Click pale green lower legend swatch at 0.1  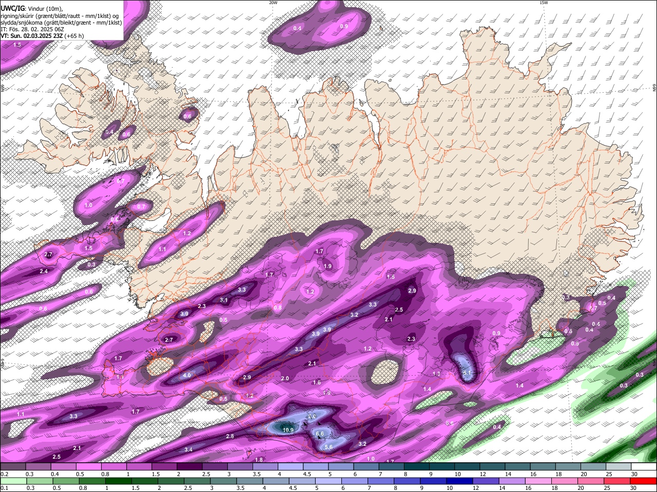tap(13, 481)
